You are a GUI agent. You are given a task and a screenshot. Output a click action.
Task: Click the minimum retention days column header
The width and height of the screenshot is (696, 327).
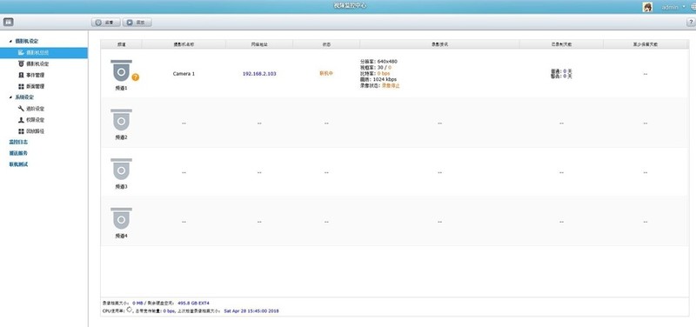coord(646,44)
